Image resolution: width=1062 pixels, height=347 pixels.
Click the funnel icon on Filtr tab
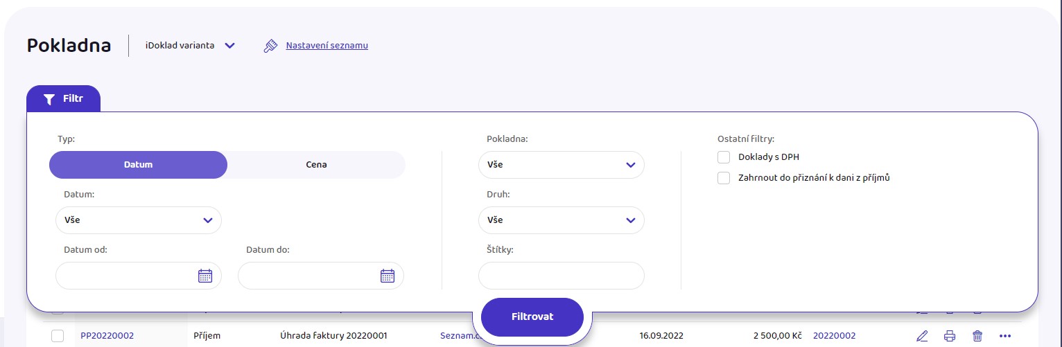(49, 99)
